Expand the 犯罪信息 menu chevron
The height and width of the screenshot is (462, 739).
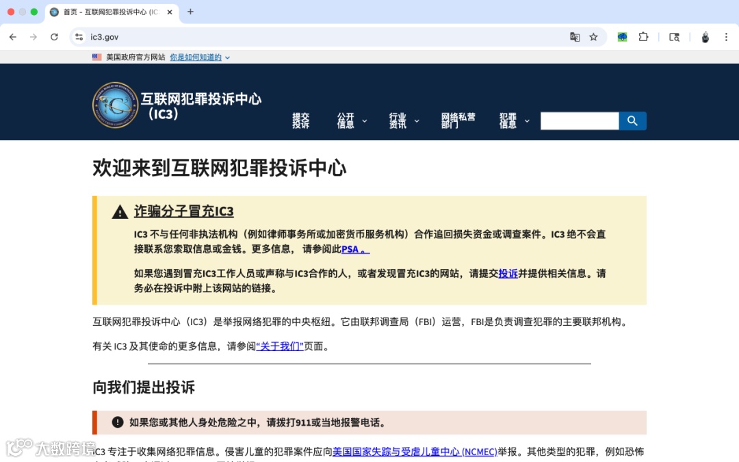pyautogui.click(x=527, y=121)
